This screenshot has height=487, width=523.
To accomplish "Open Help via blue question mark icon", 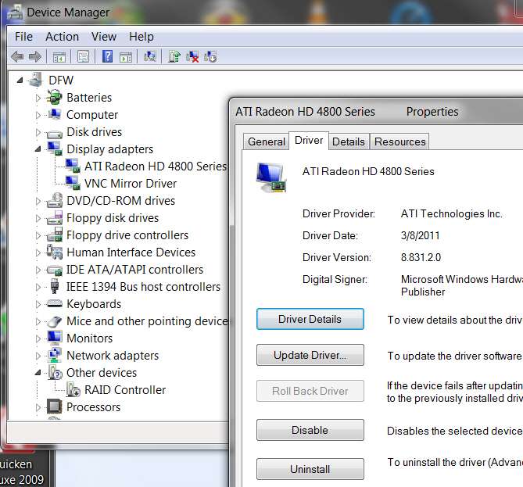I will [107, 56].
